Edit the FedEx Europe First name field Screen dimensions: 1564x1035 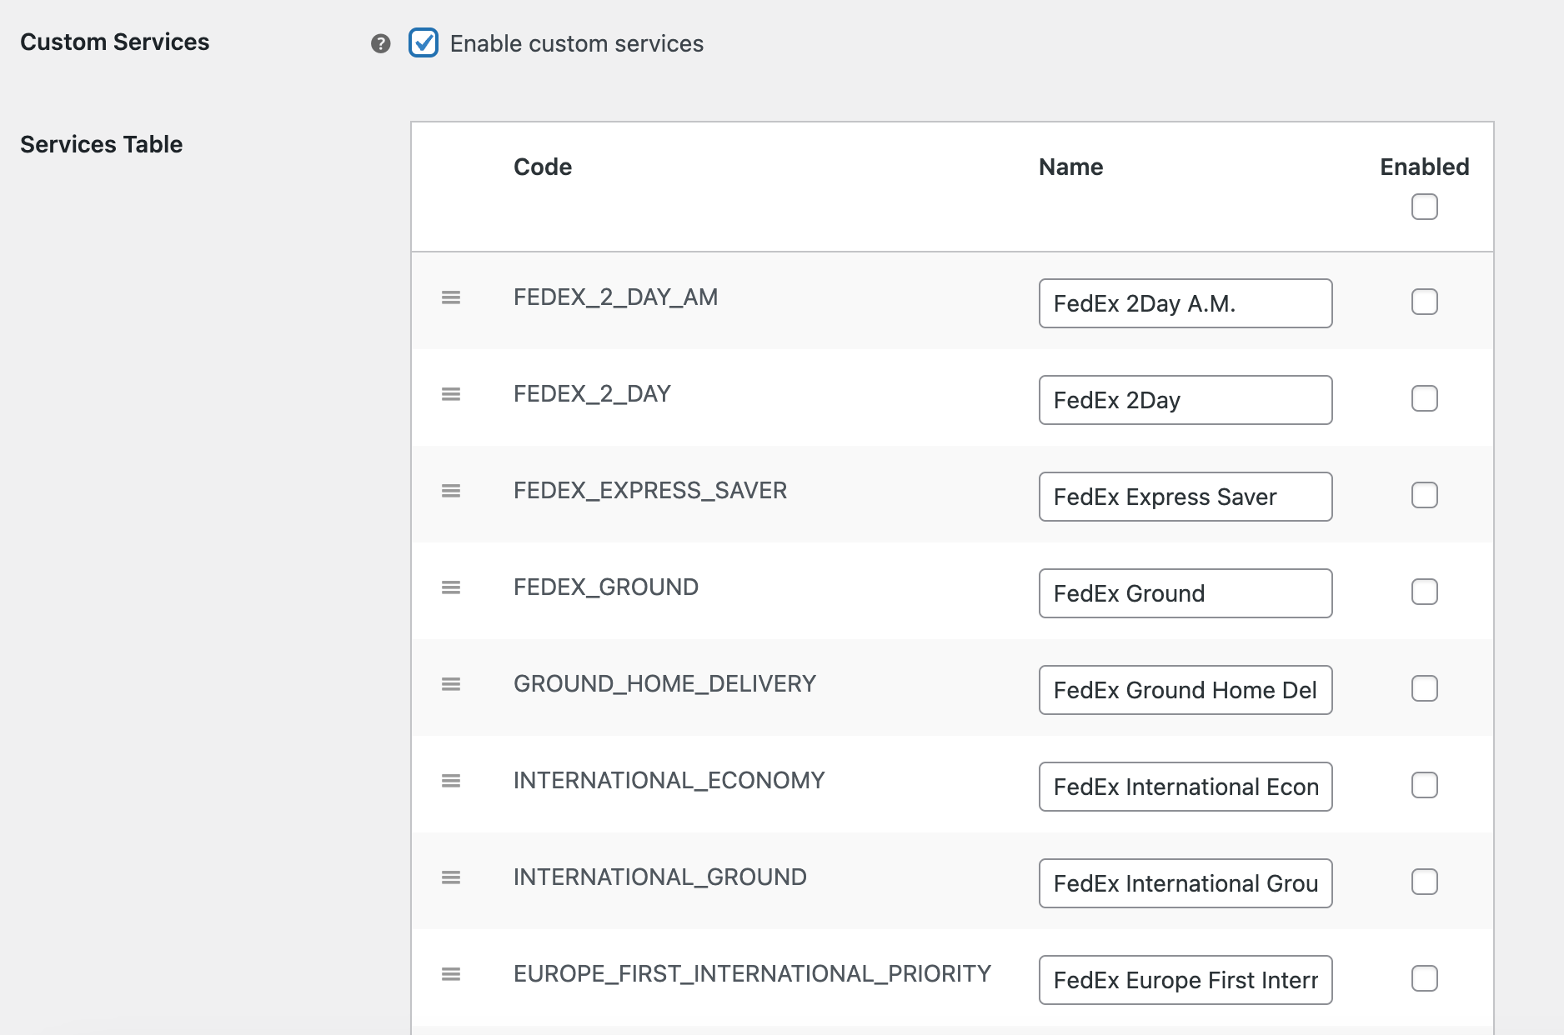pos(1186,980)
